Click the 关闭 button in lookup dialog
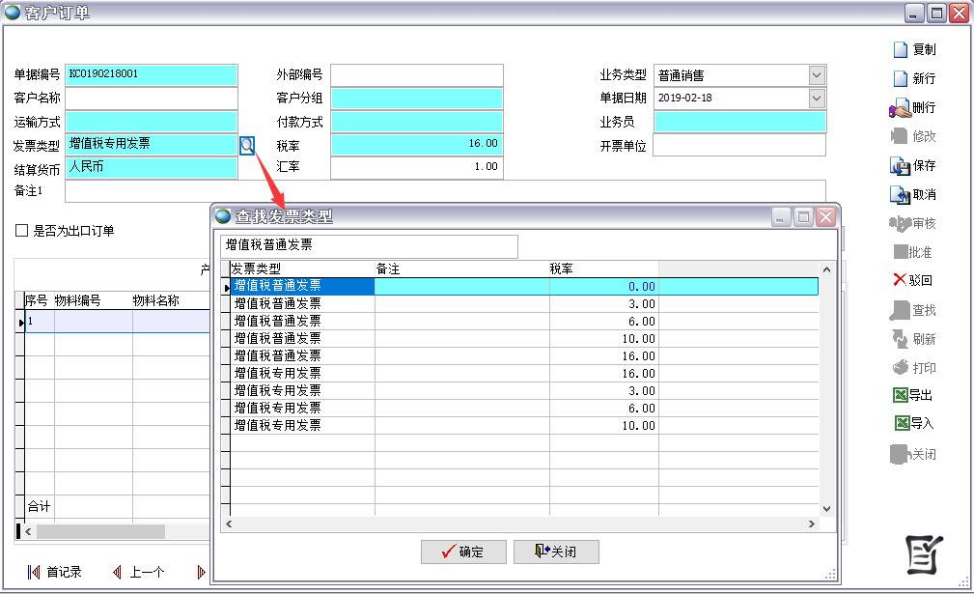The width and height of the screenshot is (974, 594). point(555,552)
